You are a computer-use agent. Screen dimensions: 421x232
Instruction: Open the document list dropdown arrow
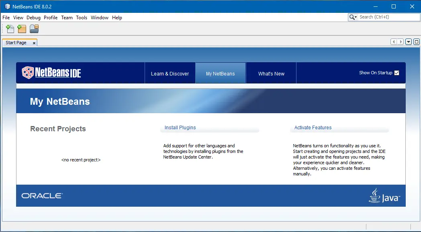(x=409, y=42)
